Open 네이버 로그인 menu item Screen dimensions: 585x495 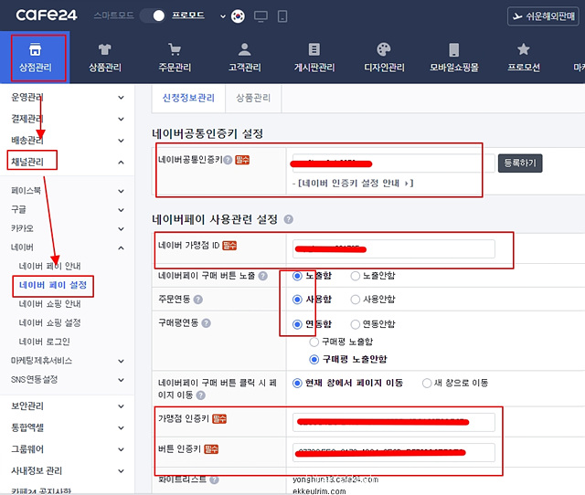tap(44, 342)
